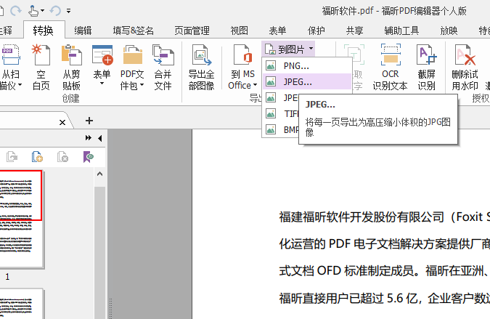Choose highlighted JPEG... menu entry
Viewport: 490px width, 319px height.
point(307,81)
